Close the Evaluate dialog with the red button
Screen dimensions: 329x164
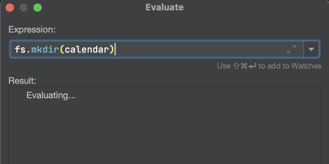point(10,8)
